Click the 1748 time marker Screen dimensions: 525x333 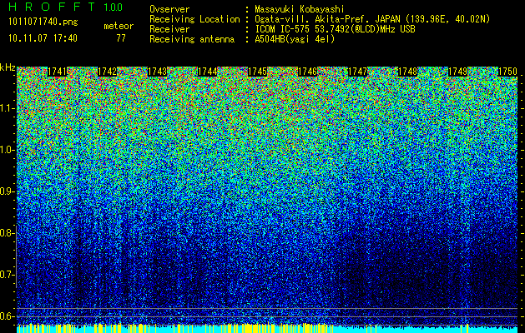(408, 72)
